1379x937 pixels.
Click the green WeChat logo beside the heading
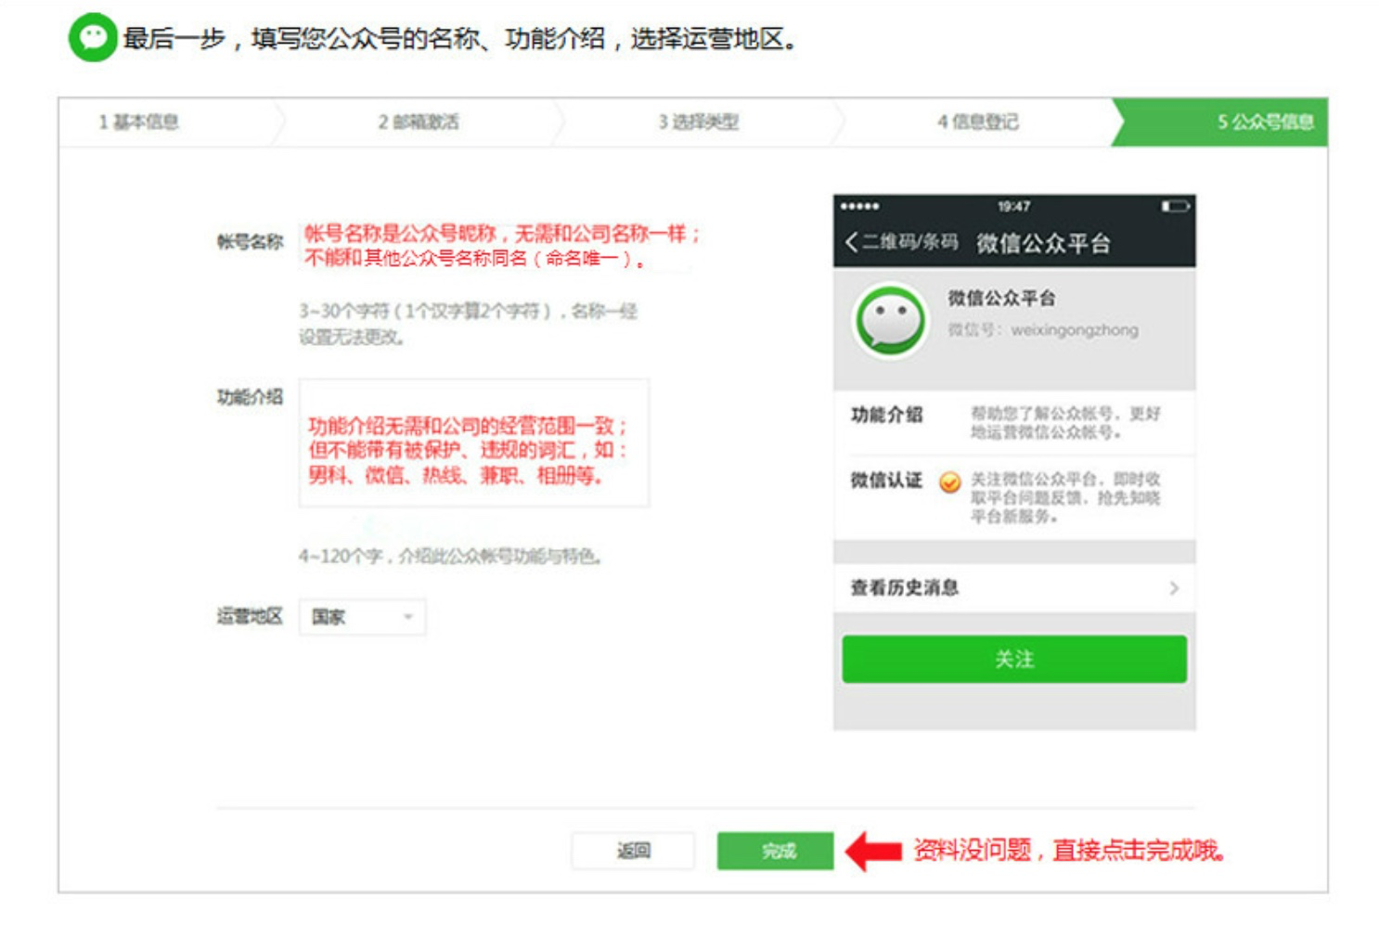(93, 37)
